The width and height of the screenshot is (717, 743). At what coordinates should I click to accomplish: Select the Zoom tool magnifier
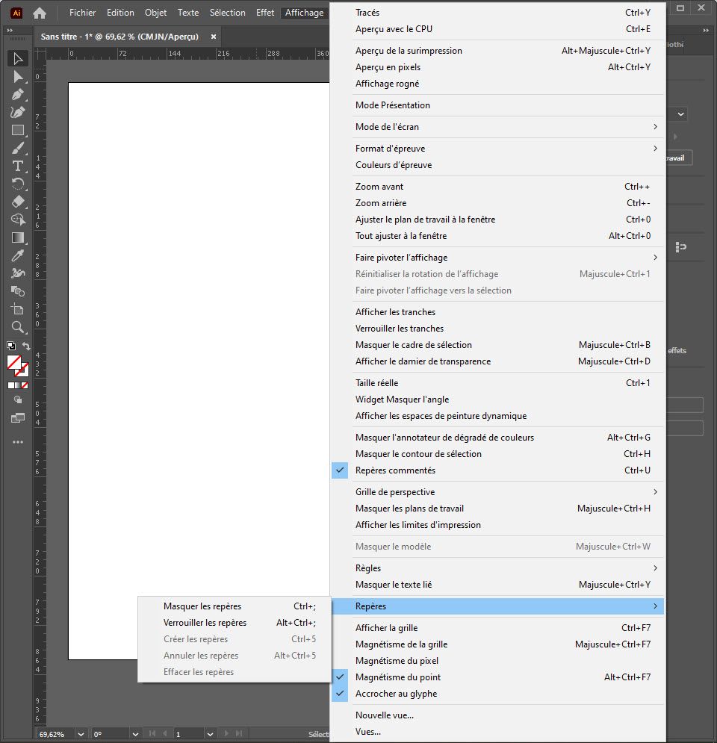point(17,327)
